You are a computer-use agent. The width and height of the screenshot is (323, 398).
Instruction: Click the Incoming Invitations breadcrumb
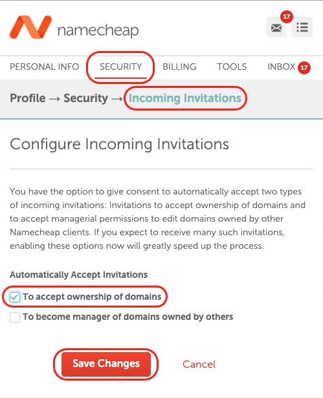(185, 98)
